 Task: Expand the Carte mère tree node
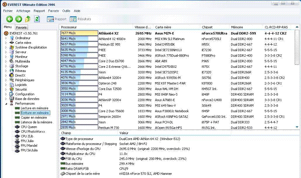[6, 43]
